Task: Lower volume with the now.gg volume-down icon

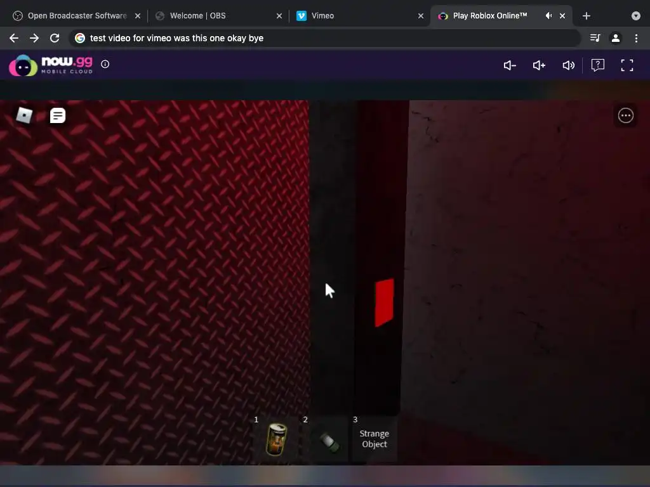Action: click(510, 65)
